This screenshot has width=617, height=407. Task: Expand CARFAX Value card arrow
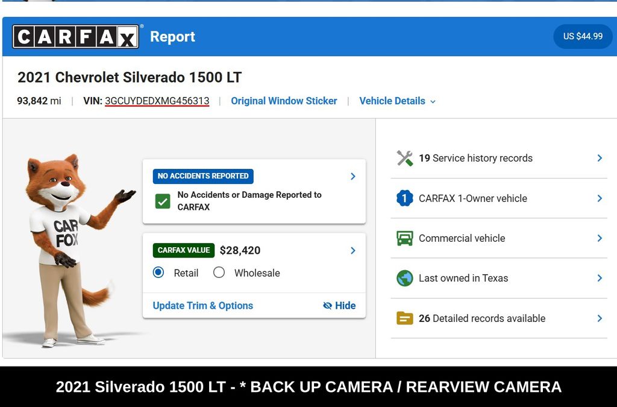pyautogui.click(x=352, y=250)
